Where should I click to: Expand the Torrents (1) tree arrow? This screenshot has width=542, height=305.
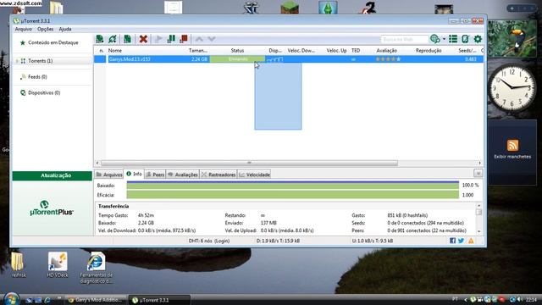pyautogui.click(x=17, y=61)
